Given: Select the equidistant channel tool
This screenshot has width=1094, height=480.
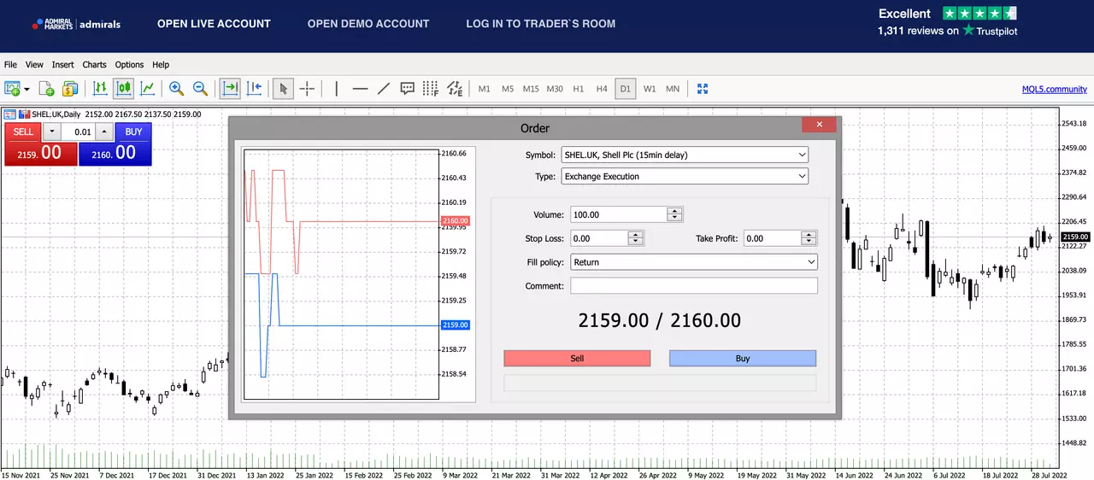Looking at the screenshot, I should point(455,88).
